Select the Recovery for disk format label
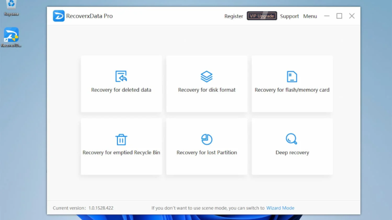The width and height of the screenshot is (392, 220). coord(207,90)
